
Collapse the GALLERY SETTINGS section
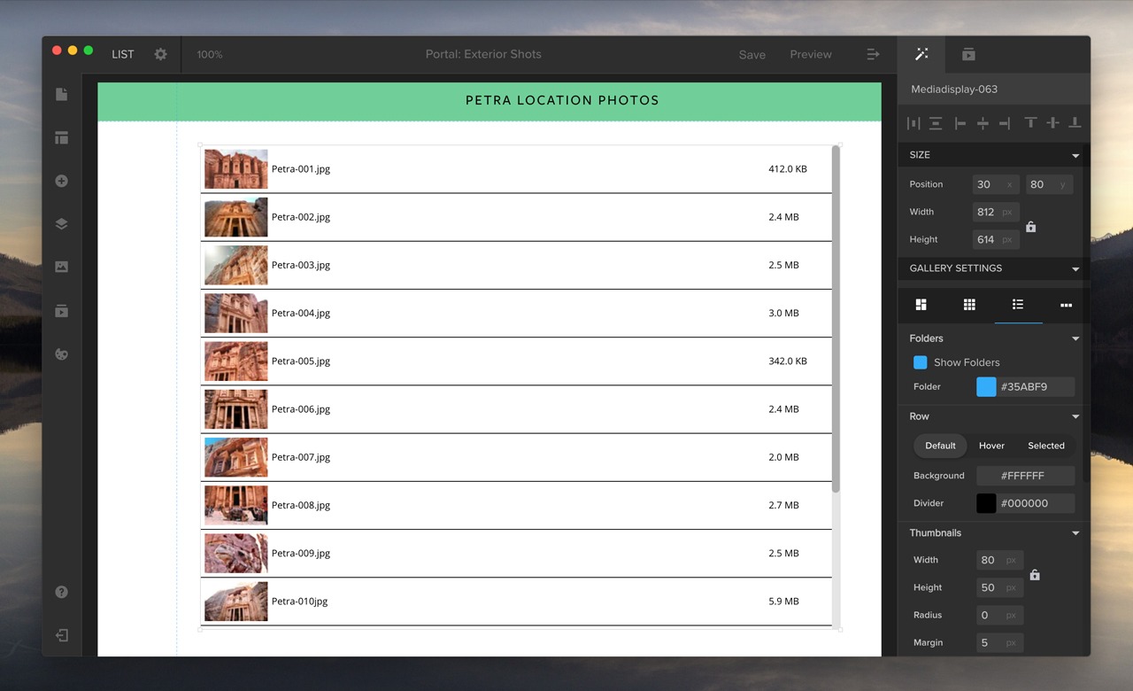point(1075,268)
